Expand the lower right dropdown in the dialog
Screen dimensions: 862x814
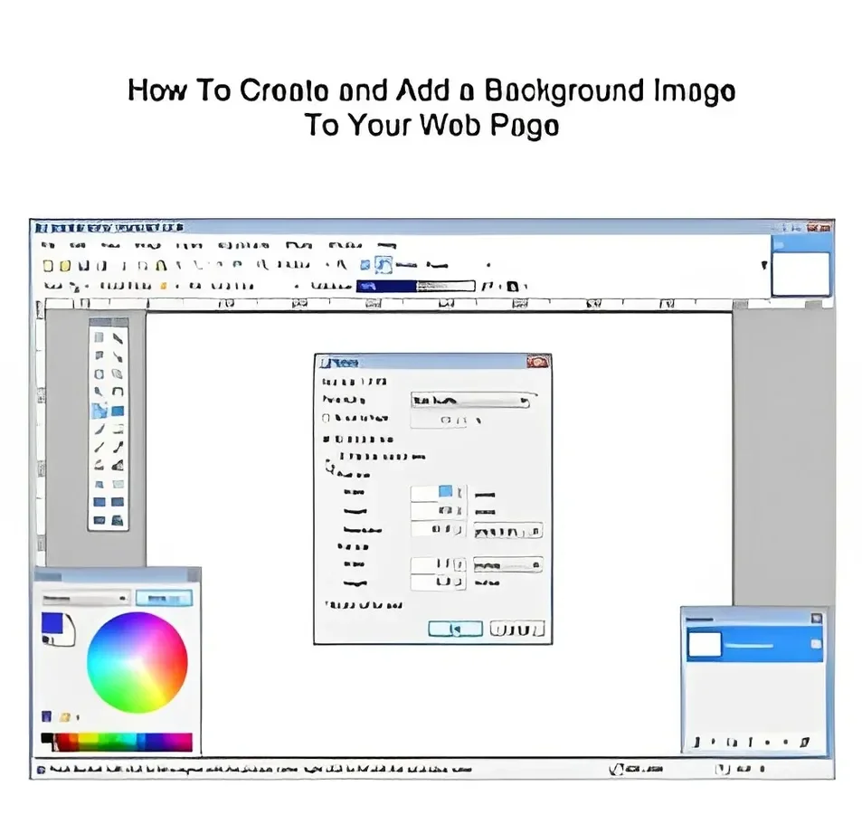point(507,565)
